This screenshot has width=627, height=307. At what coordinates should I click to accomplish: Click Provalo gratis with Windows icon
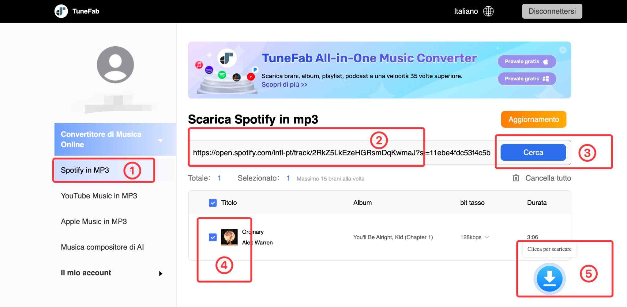[x=527, y=79]
